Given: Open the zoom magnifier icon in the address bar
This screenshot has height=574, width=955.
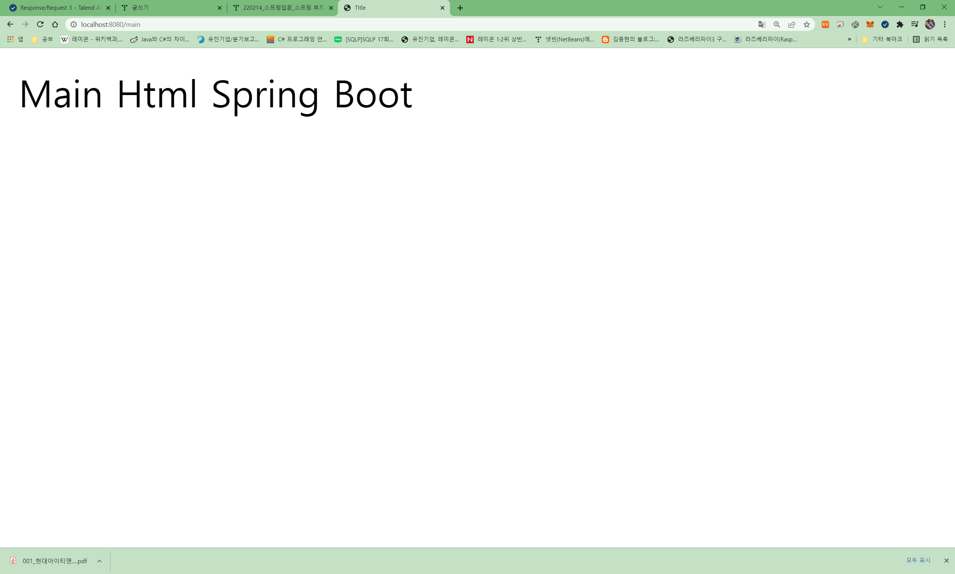Looking at the screenshot, I should pyautogui.click(x=777, y=24).
